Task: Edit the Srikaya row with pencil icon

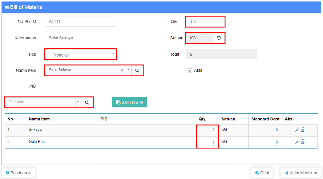Action: [297, 130]
